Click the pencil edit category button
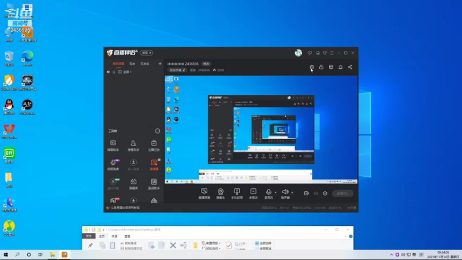Image resolution: width=462 pixels, height=260 pixels. point(177,70)
